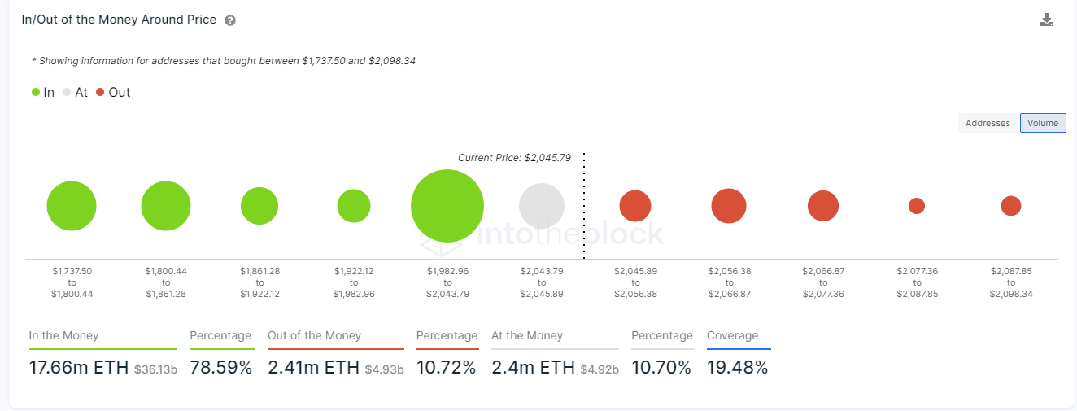The image size is (1077, 411).
Task: Click the In the Money 17.66m ETH value
Action: click(79, 368)
